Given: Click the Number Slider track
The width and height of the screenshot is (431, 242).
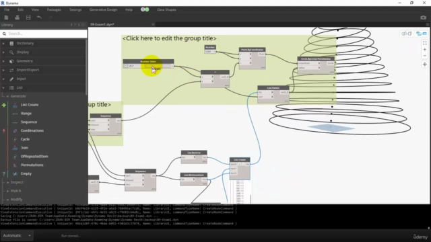Looking at the screenshot, I should tap(158, 66).
